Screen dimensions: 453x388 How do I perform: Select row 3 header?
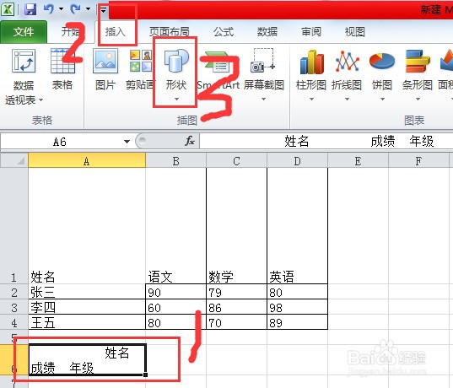pyautogui.click(x=13, y=307)
